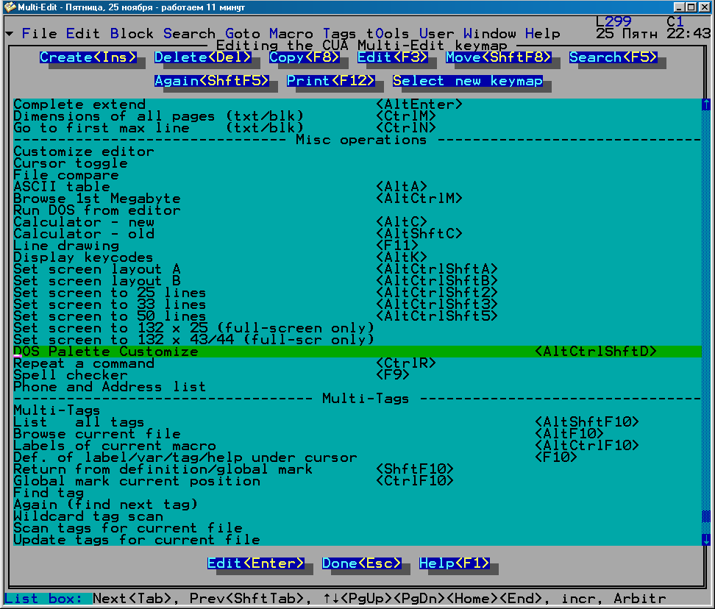Click the system menu arrow left of File
The width and height of the screenshot is (715, 609).
tap(9, 34)
